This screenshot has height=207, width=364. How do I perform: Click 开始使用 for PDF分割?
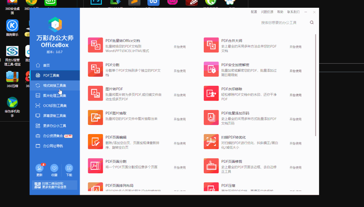click(180, 71)
